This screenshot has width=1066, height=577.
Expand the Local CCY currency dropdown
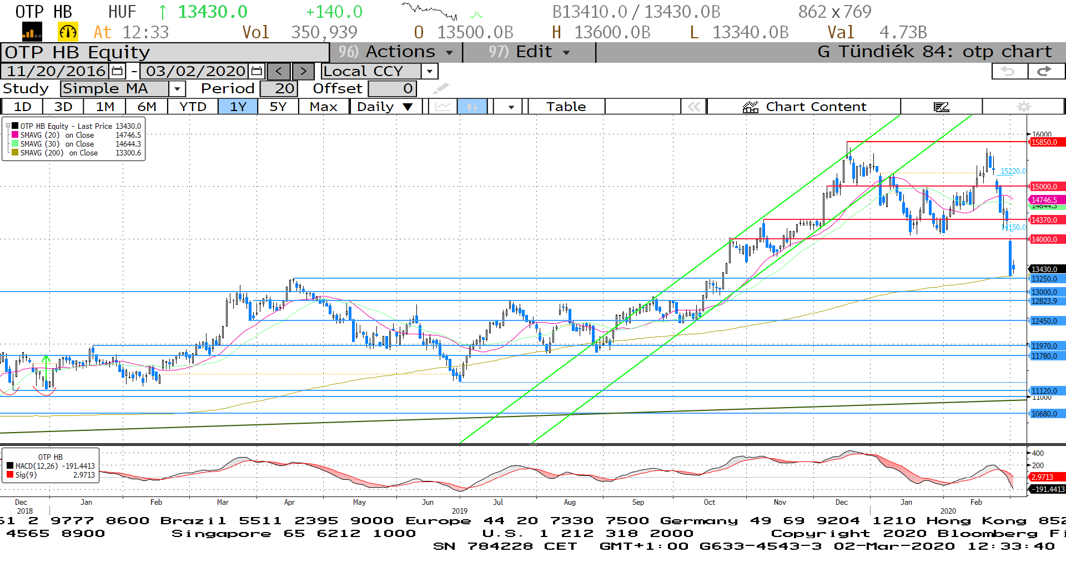[x=429, y=71]
